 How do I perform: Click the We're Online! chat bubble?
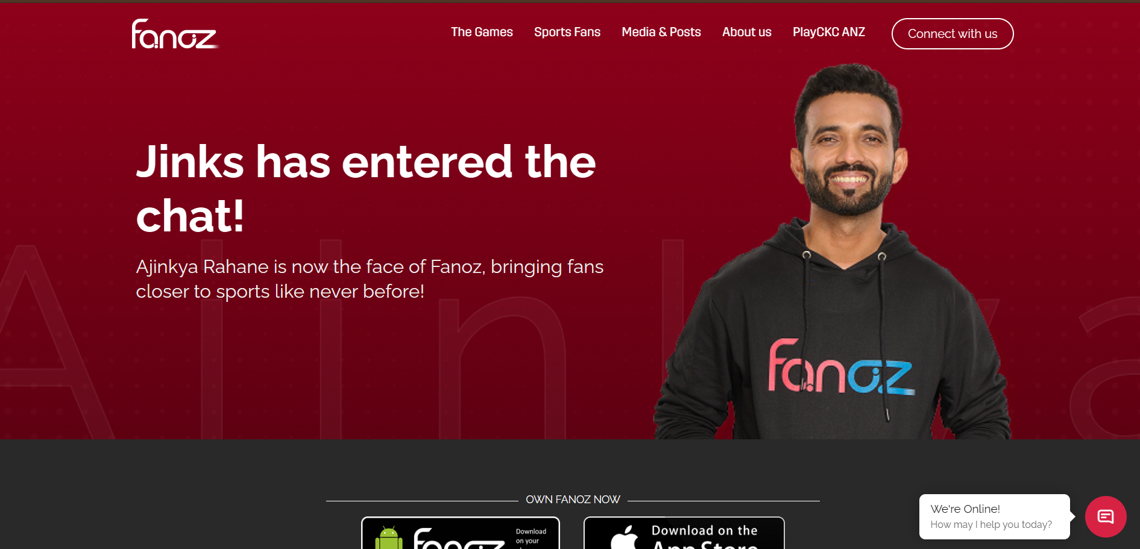995,516
